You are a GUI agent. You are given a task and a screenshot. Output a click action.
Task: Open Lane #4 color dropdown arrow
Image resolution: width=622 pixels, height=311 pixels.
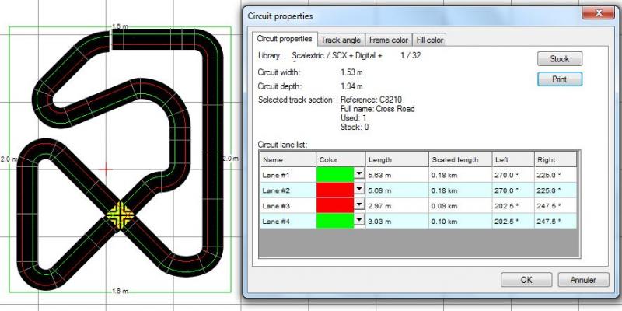point(358,220)
